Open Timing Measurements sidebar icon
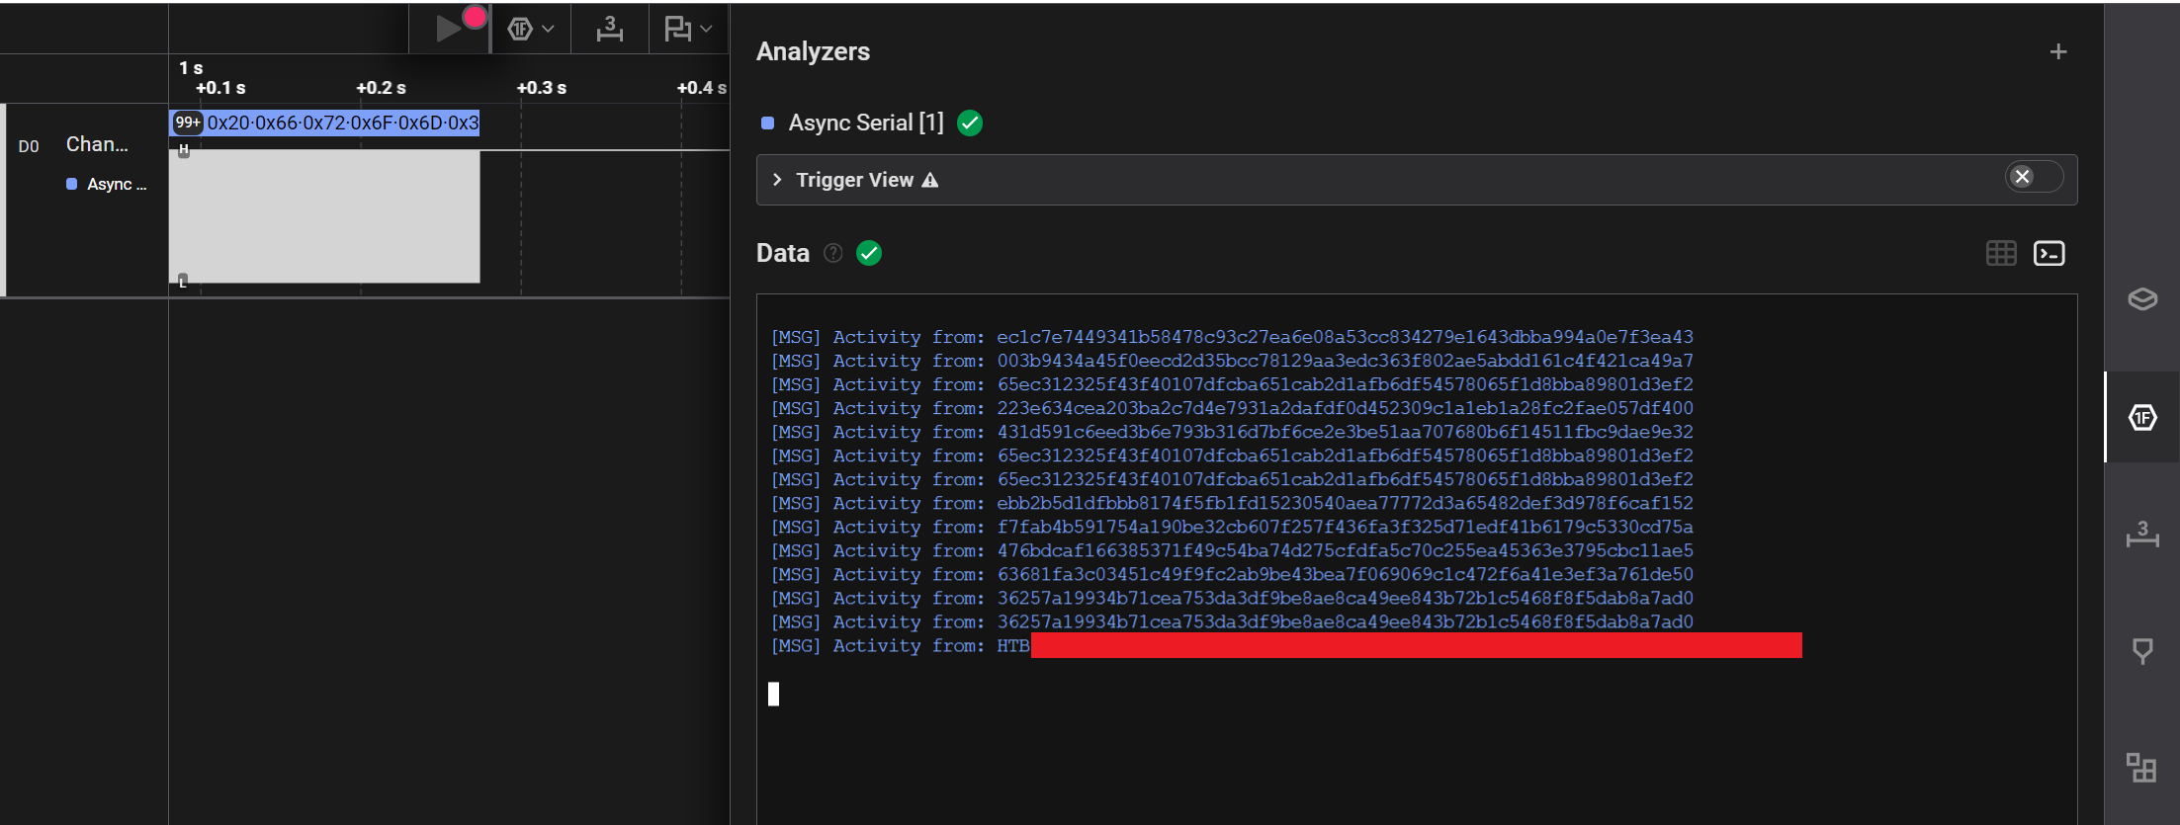This screenshot has width=2180, height=825. 2141,535
